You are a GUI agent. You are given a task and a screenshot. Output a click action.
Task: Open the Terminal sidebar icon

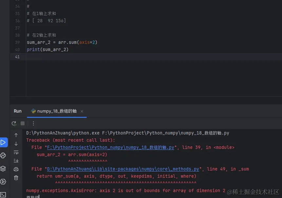[3, 195]
